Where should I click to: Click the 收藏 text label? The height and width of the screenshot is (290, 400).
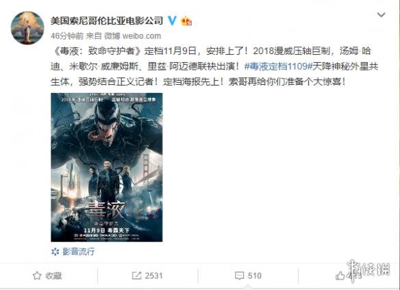tap(53, 276)
